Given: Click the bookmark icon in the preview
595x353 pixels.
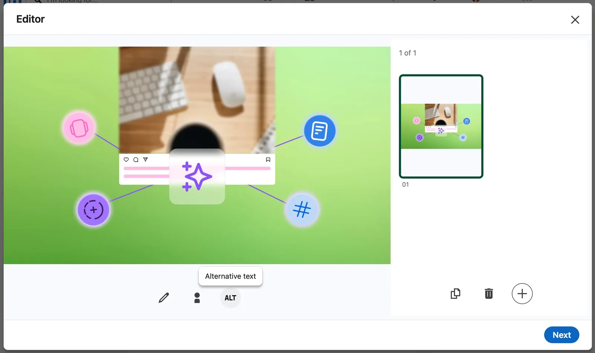Looking at the screenshot, I should 267,159.
